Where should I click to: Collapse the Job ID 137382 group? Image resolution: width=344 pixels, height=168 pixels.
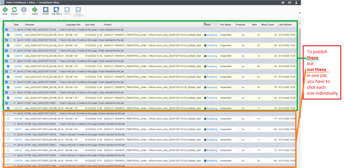15,51
